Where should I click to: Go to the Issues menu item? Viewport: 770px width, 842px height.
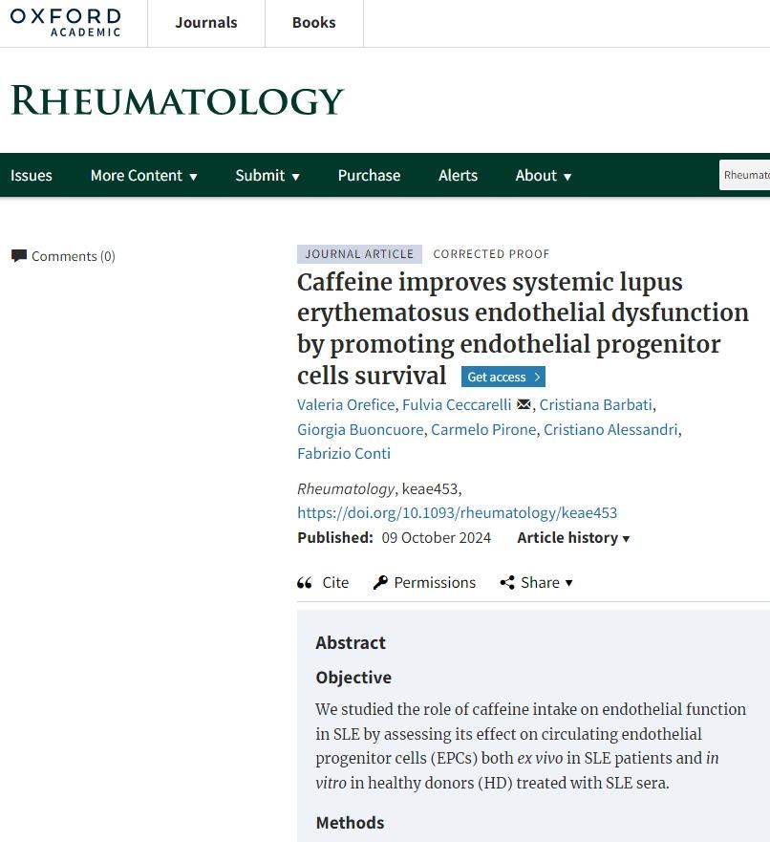[x=32, y=175]
